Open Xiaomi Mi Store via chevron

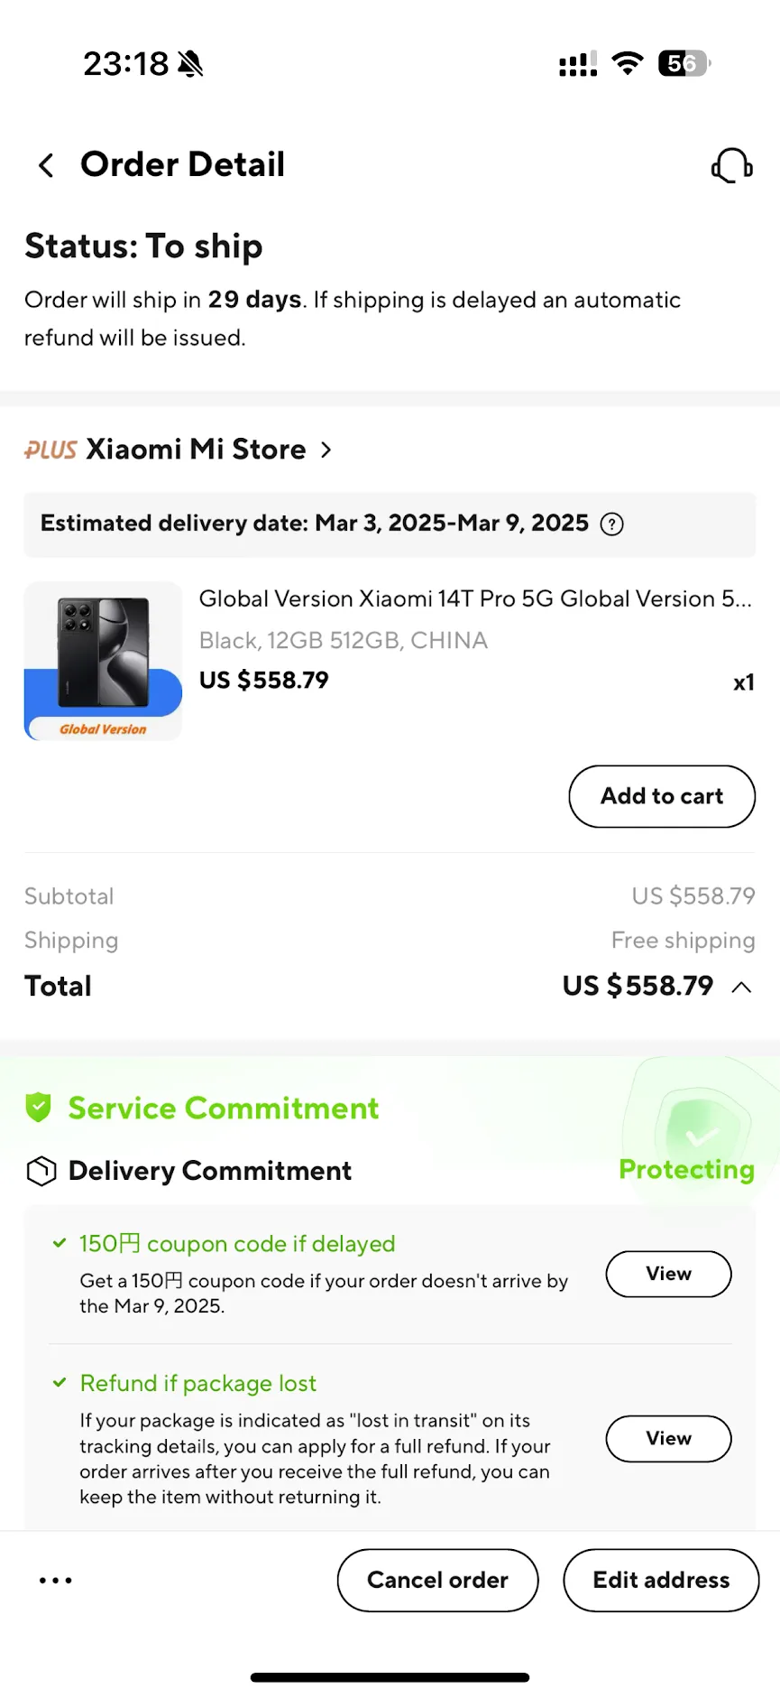[x=326, y=450]
